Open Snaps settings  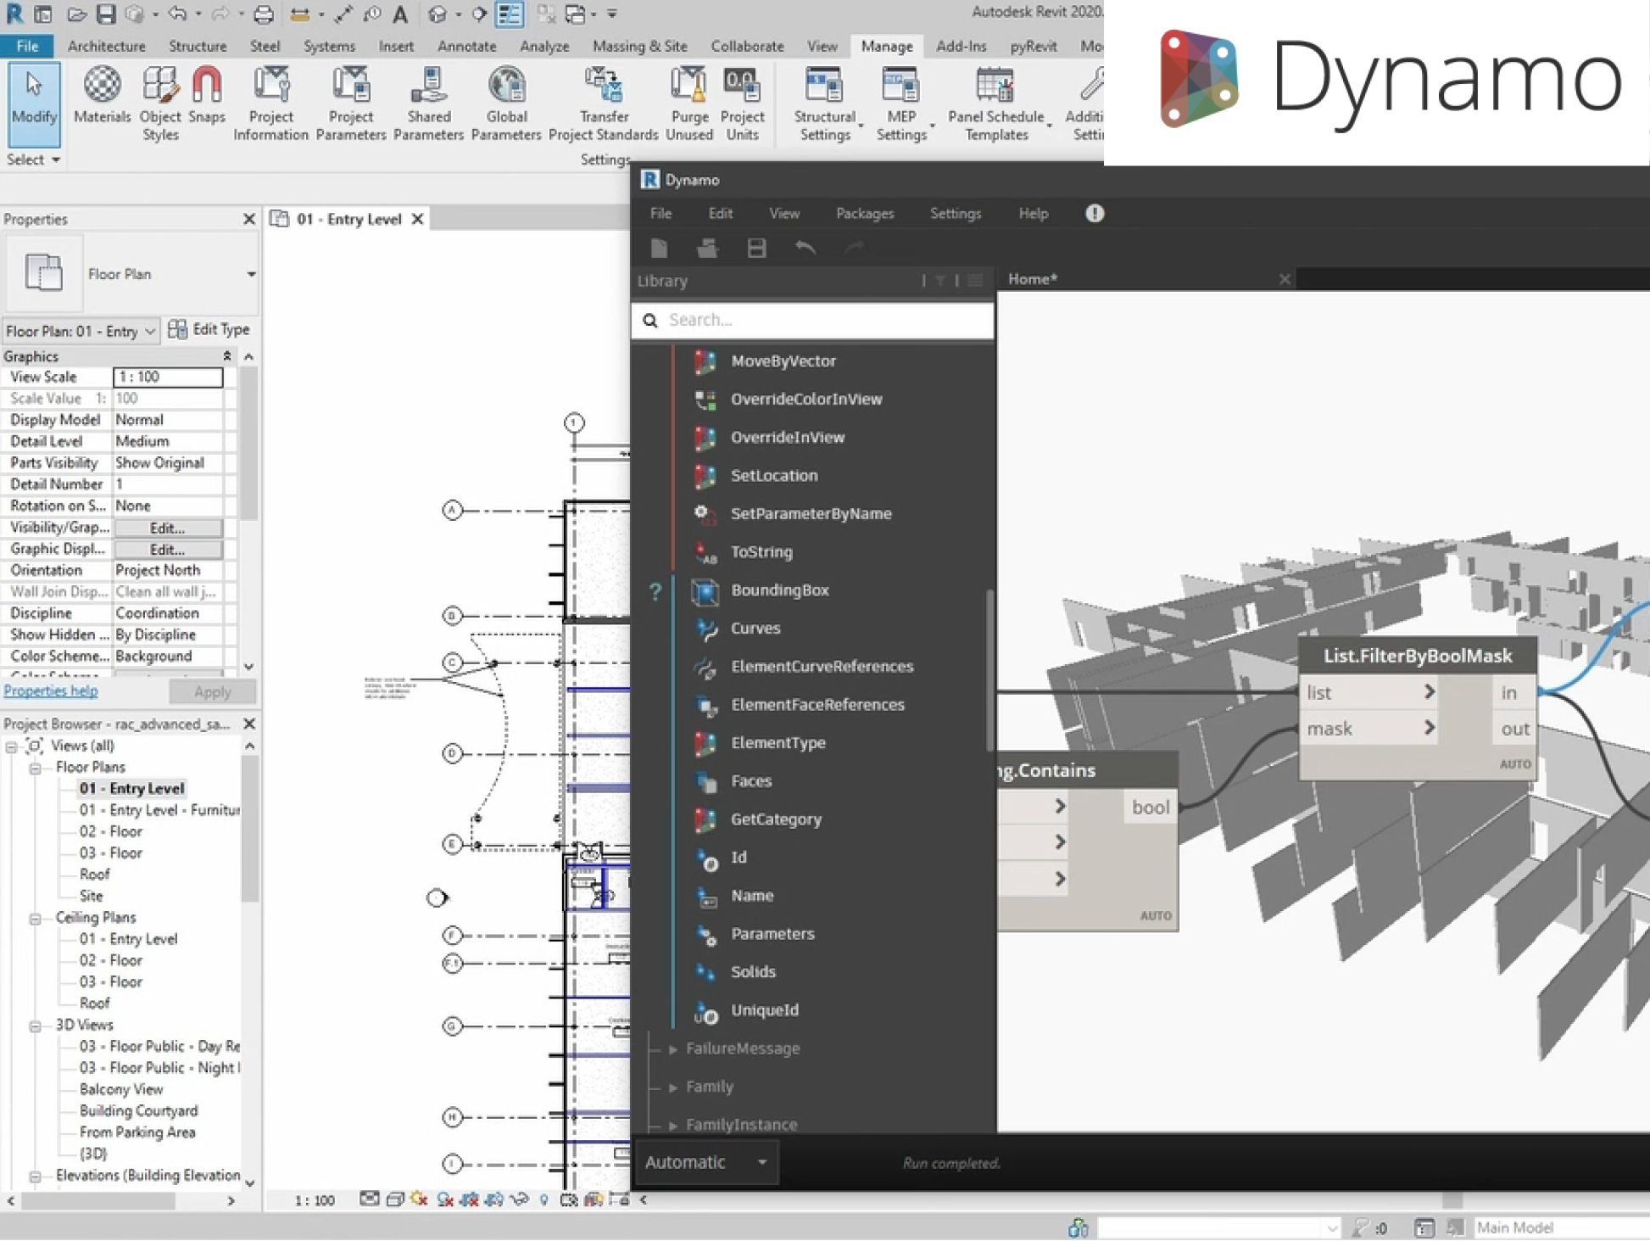click(x=207, y=95)
